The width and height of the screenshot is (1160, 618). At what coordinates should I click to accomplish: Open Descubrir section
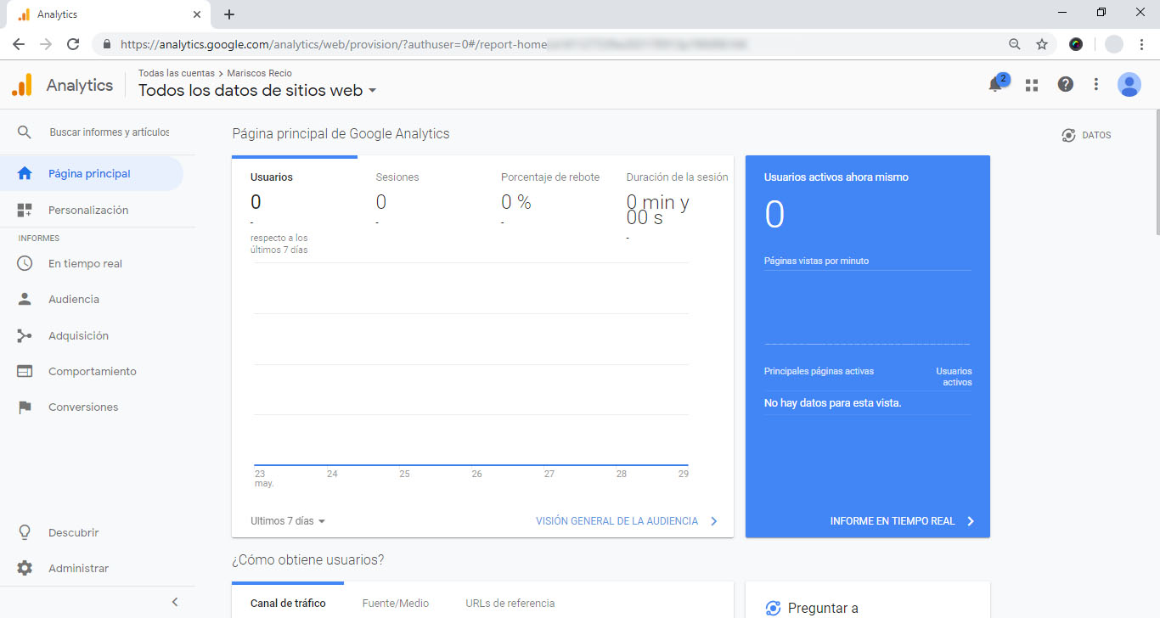[73, 532]
